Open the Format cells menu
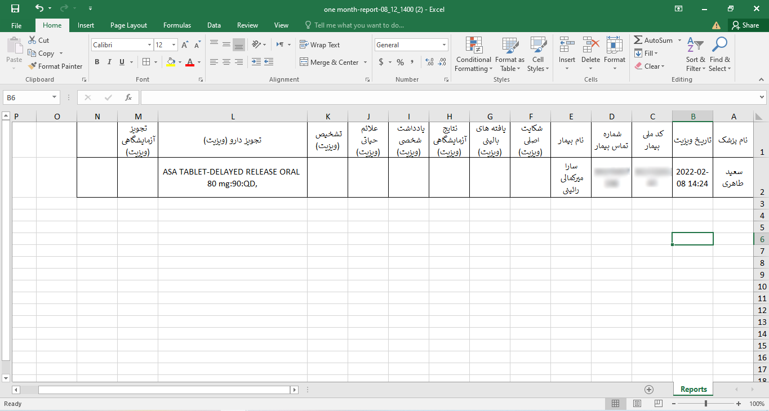 point(615,55)
